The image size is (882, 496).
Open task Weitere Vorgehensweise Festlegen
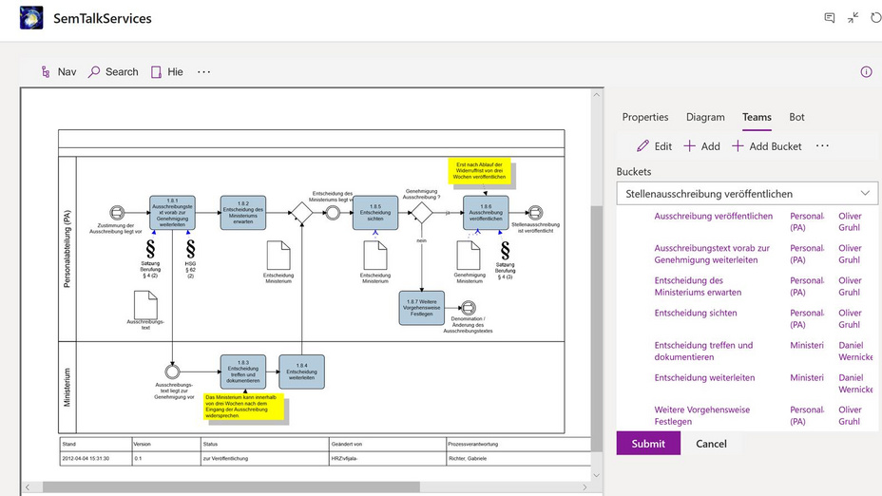point(702,415)
